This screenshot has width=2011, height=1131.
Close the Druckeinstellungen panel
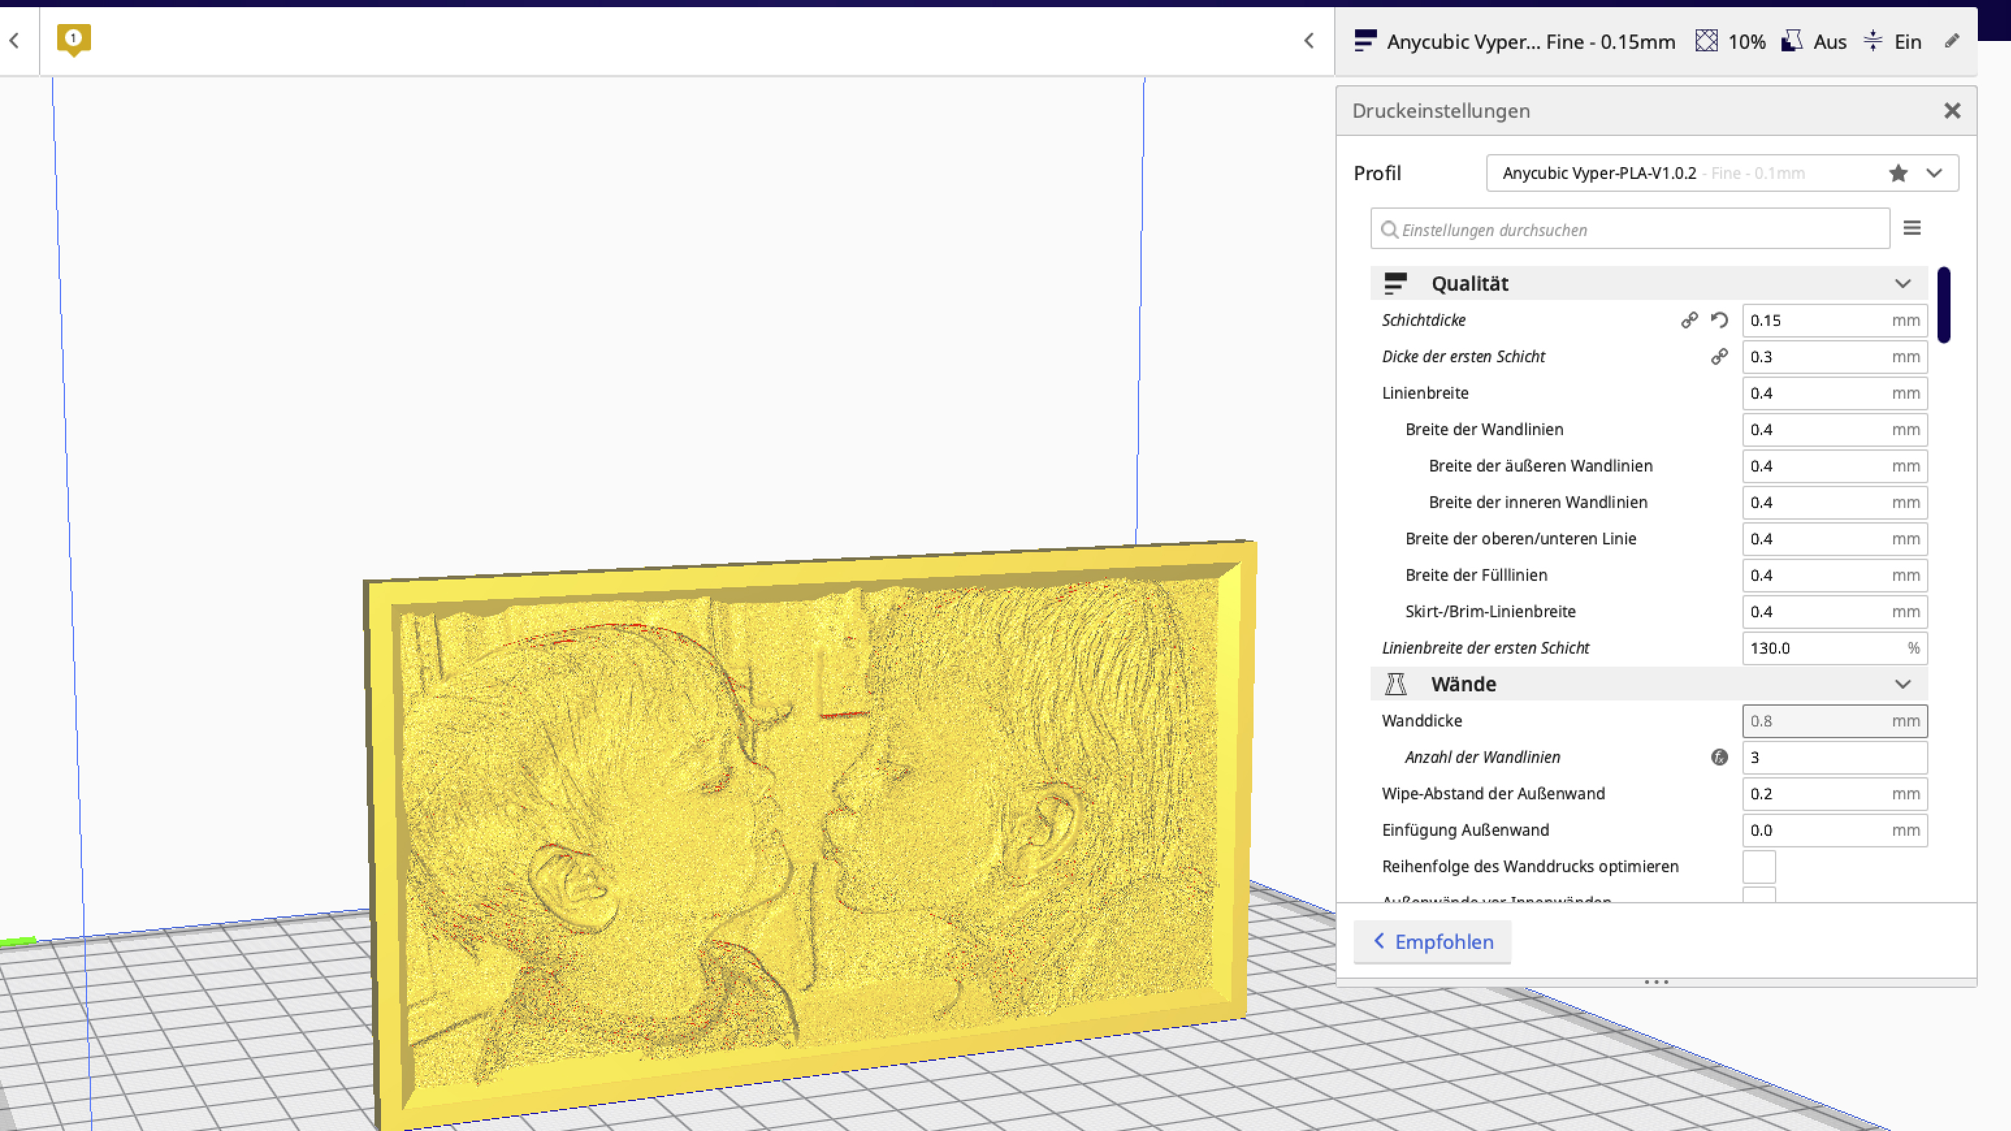tap(1952, 111)
